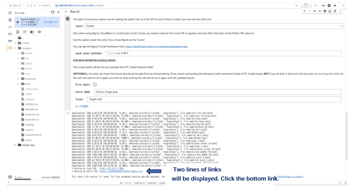Open the find and replace sidebar icon
The width and height of the screenshot is (348, 188).
10,20
